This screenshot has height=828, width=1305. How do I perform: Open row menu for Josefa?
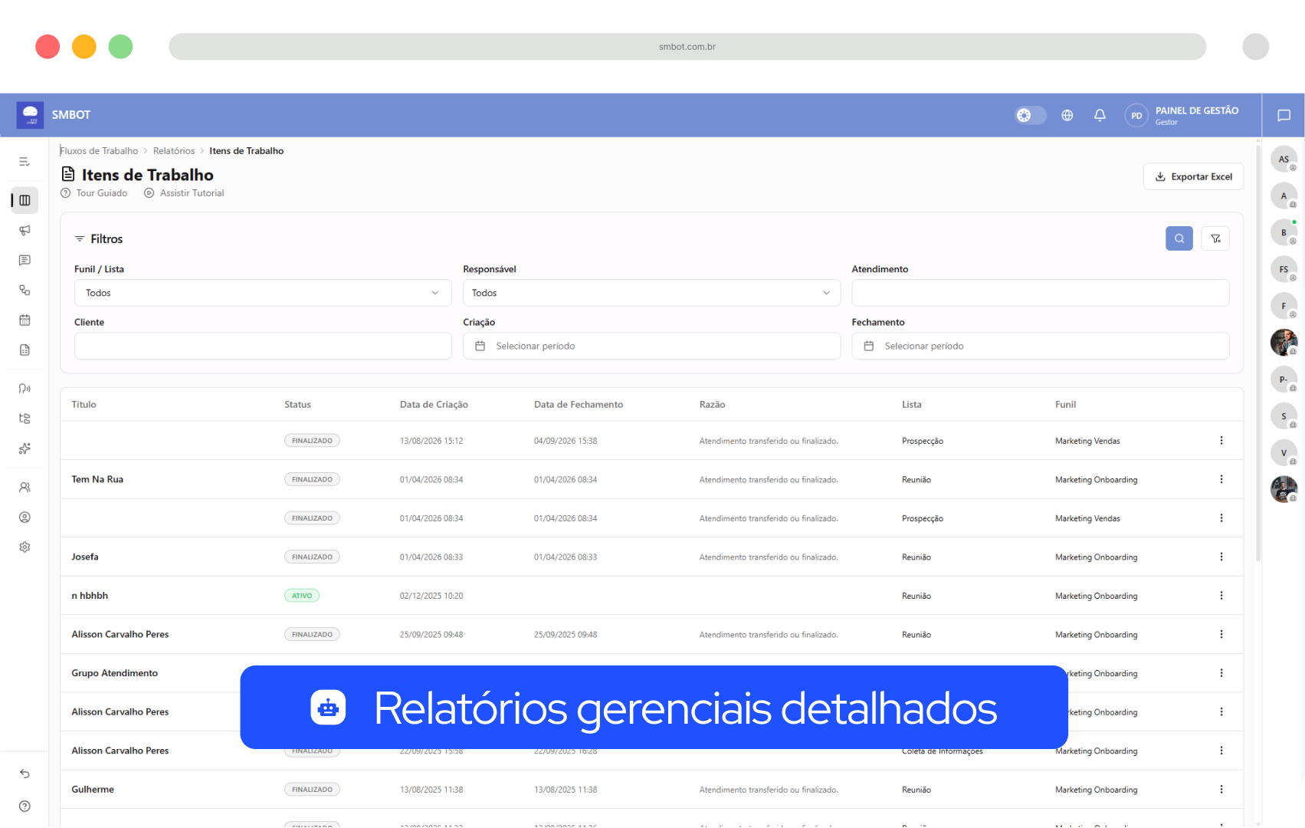coord(1221,557)
